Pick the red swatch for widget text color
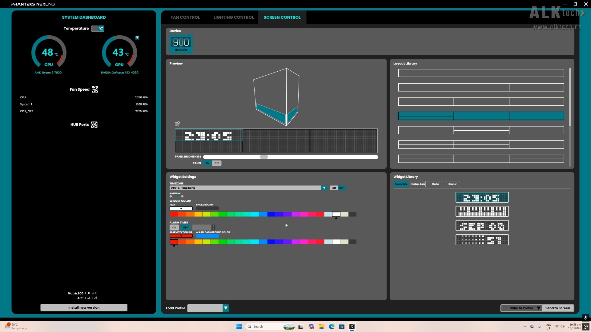 tap(174, 214)
